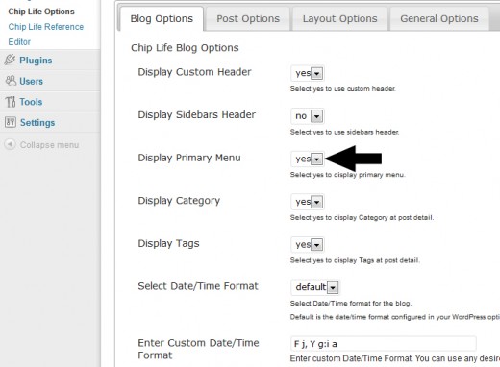This screenshot has height=367, width=500.
Task: Open the Display Sidebars Header dropdown
Action: 308,116
